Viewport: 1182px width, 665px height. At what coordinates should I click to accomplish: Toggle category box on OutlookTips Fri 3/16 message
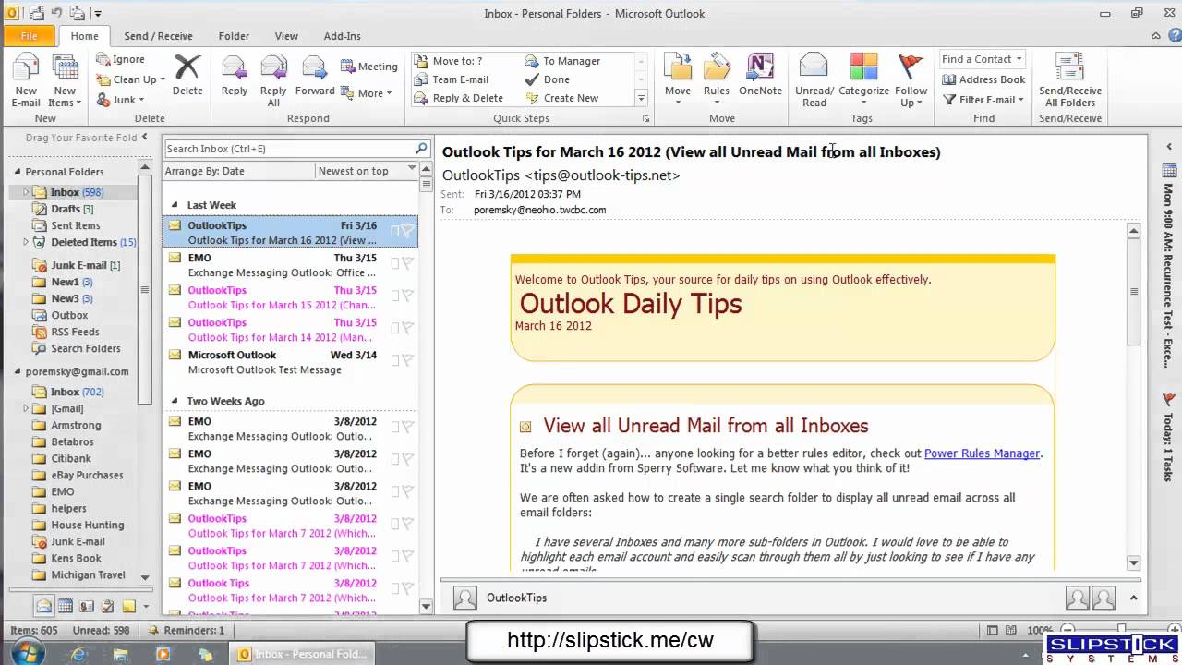pos(394,231)
